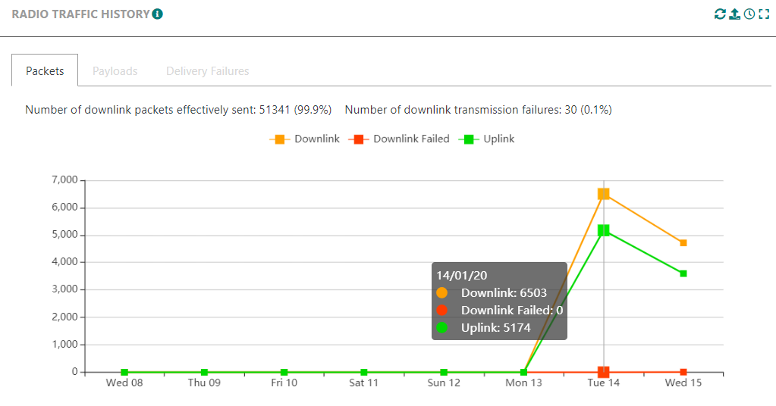Click the green Uplink point on Tue 14
This screenshot has width=776, height=406.
pos(604,230)
